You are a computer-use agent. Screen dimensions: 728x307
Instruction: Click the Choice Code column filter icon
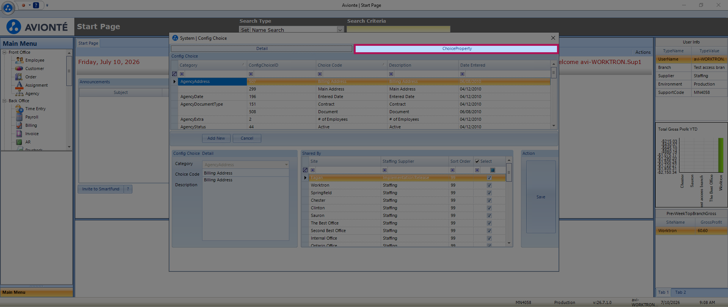(x=320, y=74)
